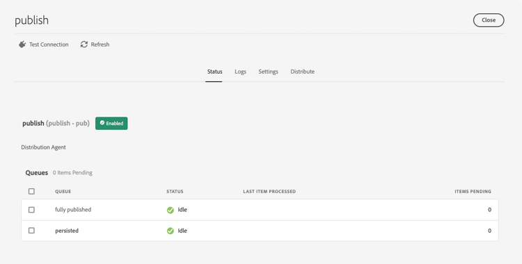Click the ITEMS PENDING column header
This screenshot has height=264, width=522.
[x=473, y=192]
